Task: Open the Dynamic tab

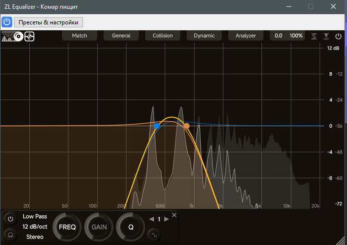Action: (204, 36)
